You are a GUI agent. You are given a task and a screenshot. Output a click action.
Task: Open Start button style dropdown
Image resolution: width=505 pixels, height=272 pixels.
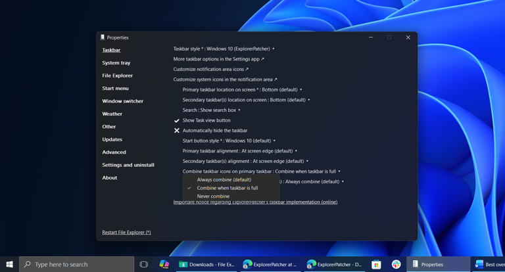coord(228,141)
